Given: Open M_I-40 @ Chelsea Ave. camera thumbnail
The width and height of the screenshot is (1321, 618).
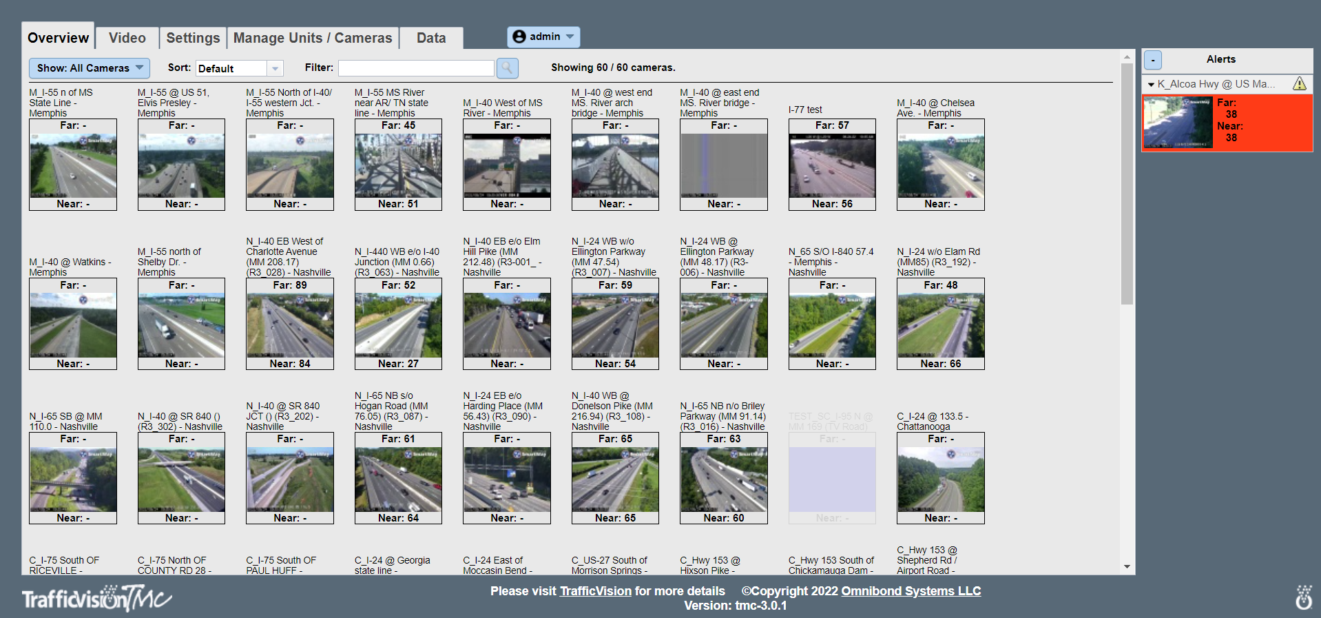Looking at the screenshot, I should coord(941,165).
